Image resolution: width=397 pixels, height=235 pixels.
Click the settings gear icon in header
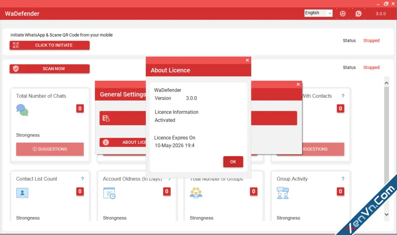pyautogui.click(x=343, y=14)
